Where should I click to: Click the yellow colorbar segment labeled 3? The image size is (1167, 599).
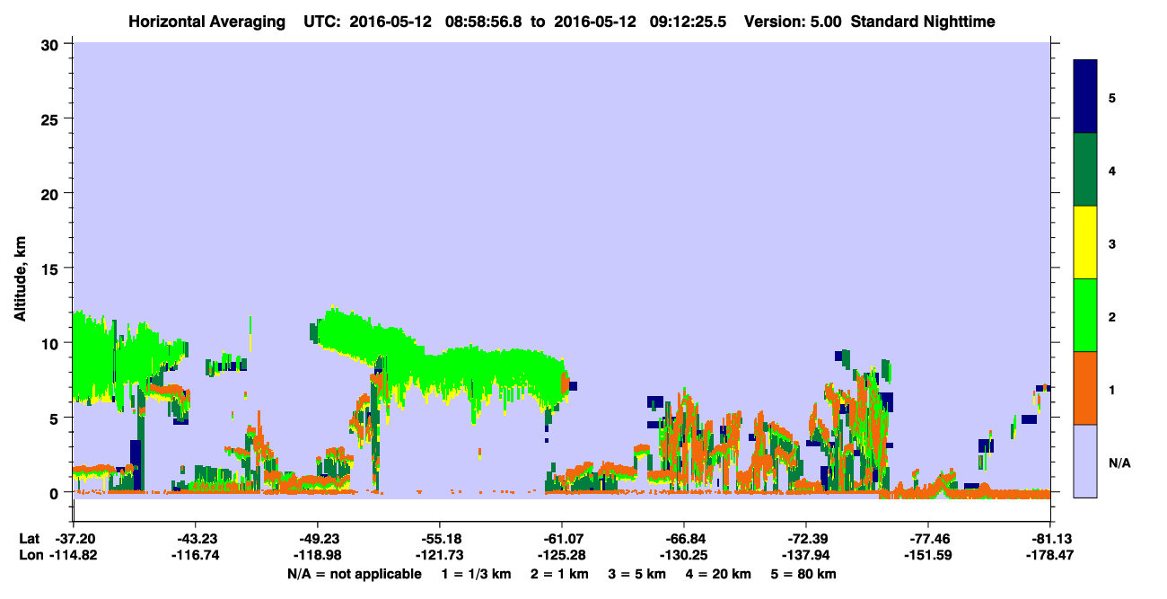pos(1085,242)
